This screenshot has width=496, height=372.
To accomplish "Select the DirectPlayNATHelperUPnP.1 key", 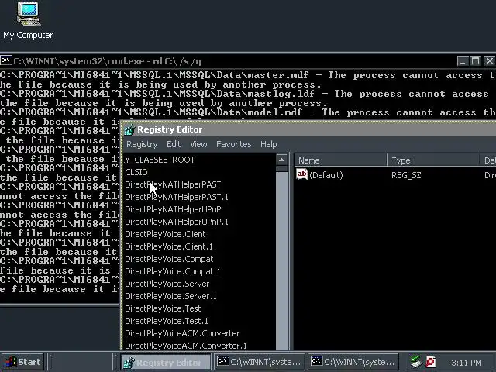I will (x=177, y=222).
